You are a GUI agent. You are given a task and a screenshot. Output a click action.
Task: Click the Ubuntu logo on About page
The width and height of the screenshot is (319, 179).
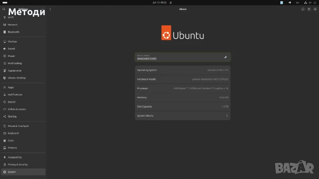166,33
